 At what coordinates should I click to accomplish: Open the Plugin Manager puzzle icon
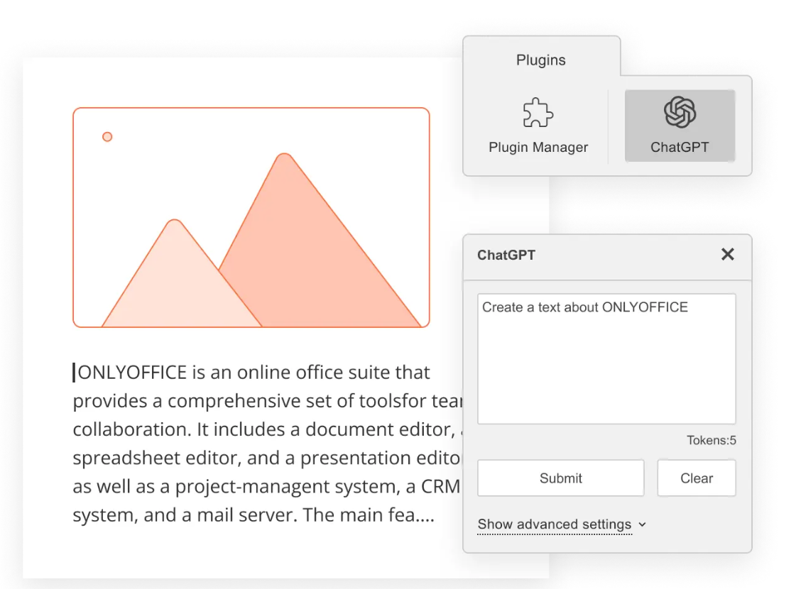538,114
